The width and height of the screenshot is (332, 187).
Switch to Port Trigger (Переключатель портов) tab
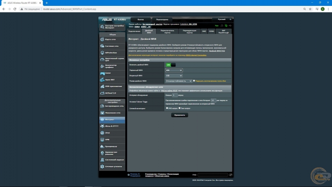coord(167,32)
